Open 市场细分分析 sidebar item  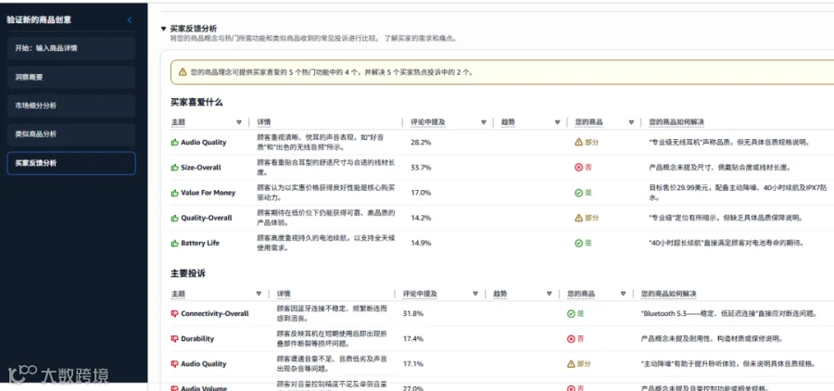pyautogui.click(x=71, y=106)
